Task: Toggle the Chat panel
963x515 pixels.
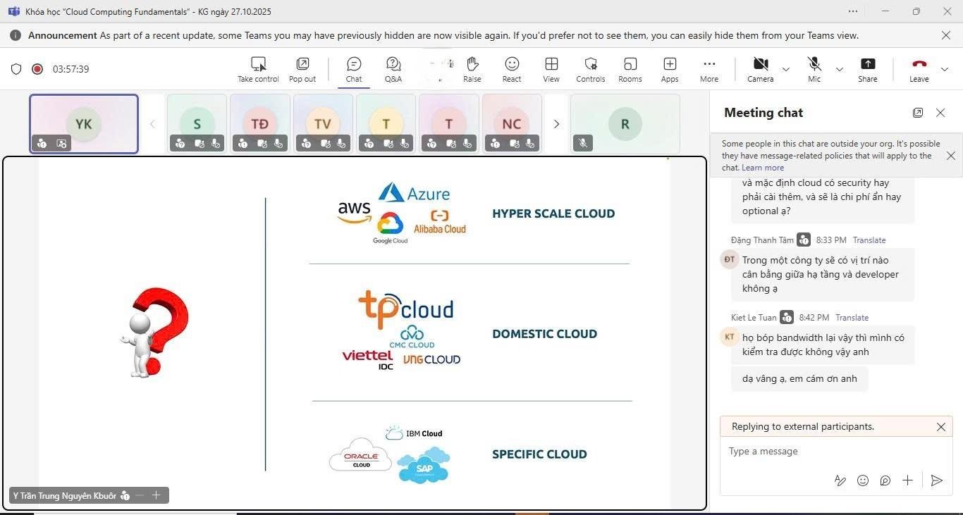Action: pos(354,69)
